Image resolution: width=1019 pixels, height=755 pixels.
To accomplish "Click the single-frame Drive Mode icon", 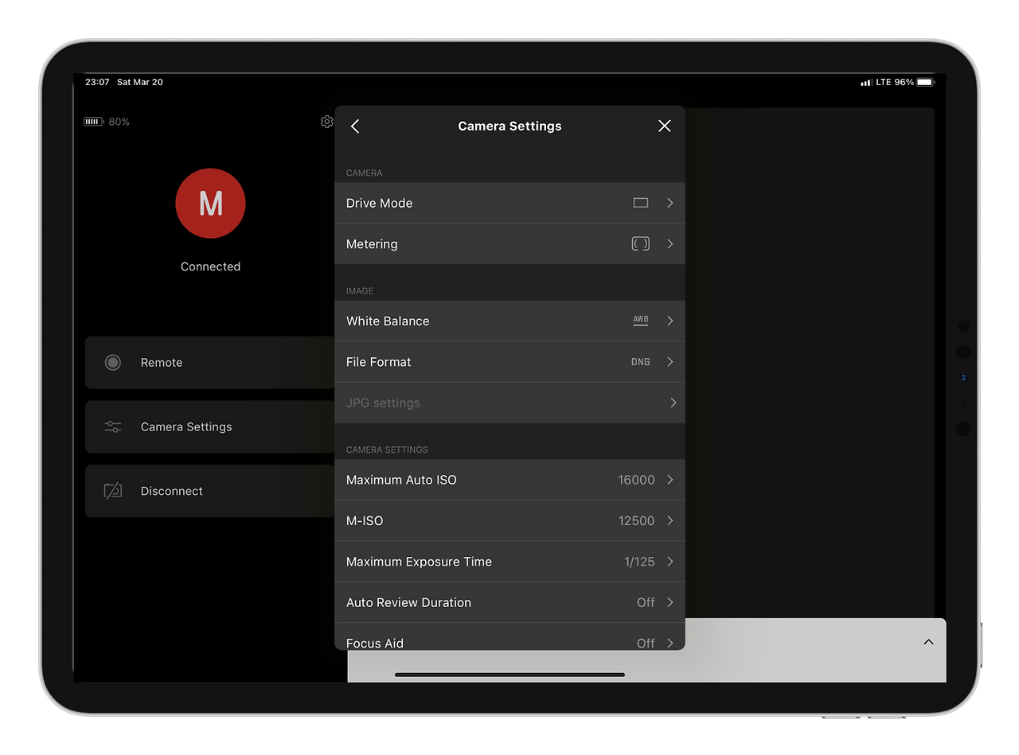I will [641, 203].
